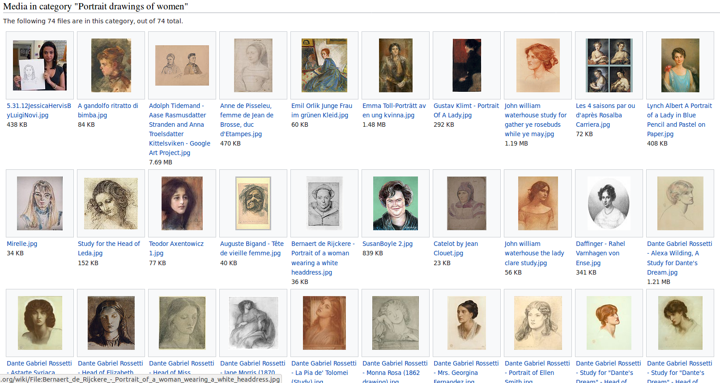This screenshot has width=720, height=383.
Task: Open Rossetti La Pia de' Tolomei thumbnail
Action: (x=324, y=323)
